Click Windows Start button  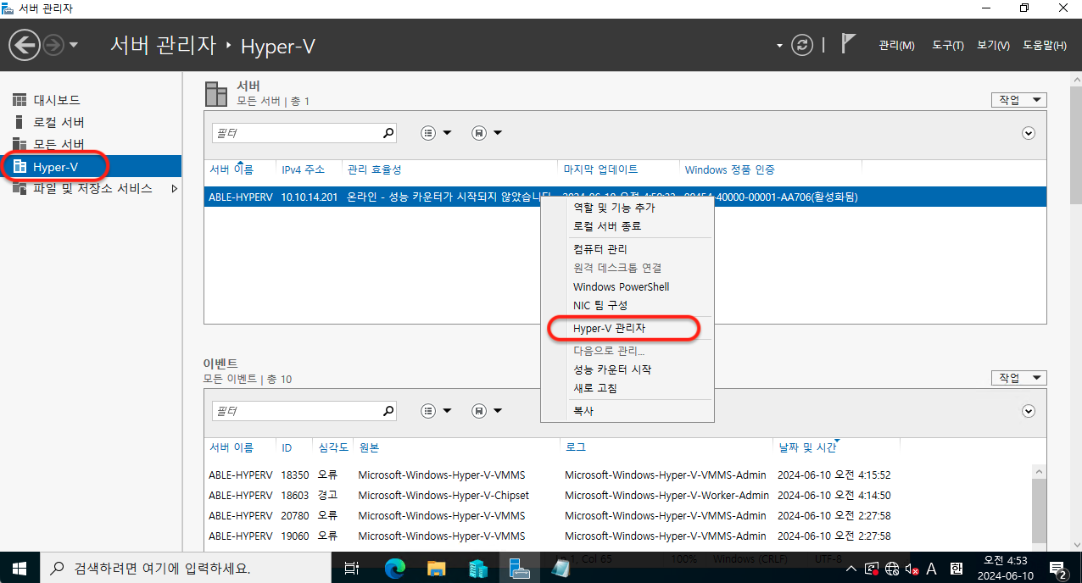(x=19, y=568)
